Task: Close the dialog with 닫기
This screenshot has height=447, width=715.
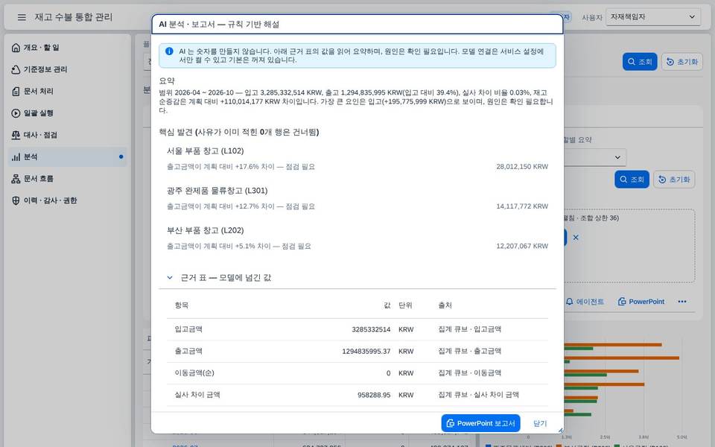Action: pyautogui.click(x=540, y=423)
